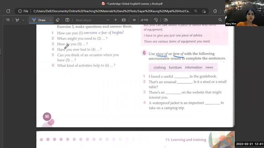
Task: Open the browser extensions icon
Action: pyautogui.click(x=215, y=11)
